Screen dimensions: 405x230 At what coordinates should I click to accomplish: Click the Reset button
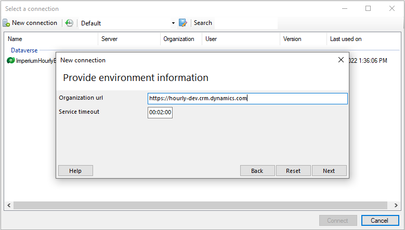[293, 171]
